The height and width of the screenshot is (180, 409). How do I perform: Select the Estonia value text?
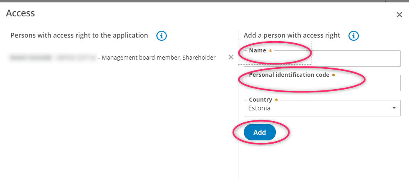coord(259,108)
